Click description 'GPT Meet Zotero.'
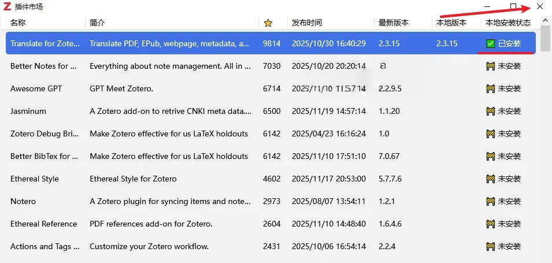 tap(121, 88)
